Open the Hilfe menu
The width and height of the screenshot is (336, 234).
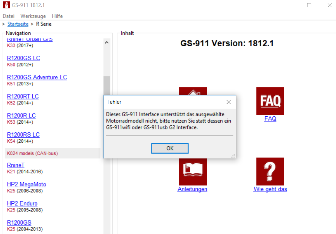click(57, 16)
